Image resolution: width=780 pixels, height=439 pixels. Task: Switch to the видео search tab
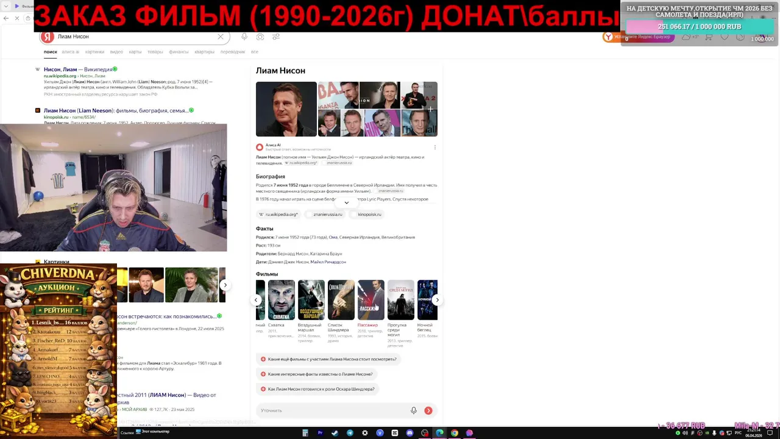click(x=116, y=52)
